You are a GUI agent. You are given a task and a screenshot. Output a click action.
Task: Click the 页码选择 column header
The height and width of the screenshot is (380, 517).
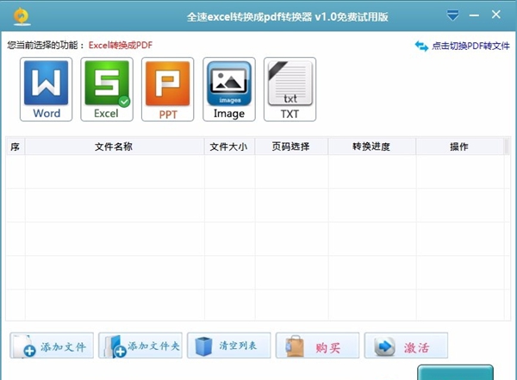click(291, 146)
